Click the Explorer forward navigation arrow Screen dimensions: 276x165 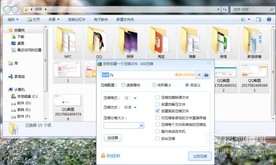[x=15, y=9]
